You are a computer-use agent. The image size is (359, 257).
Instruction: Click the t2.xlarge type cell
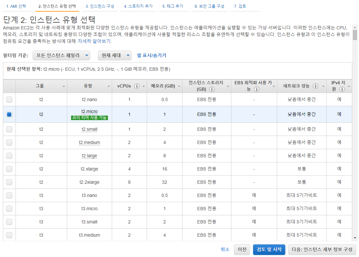(x=90, y=169)
